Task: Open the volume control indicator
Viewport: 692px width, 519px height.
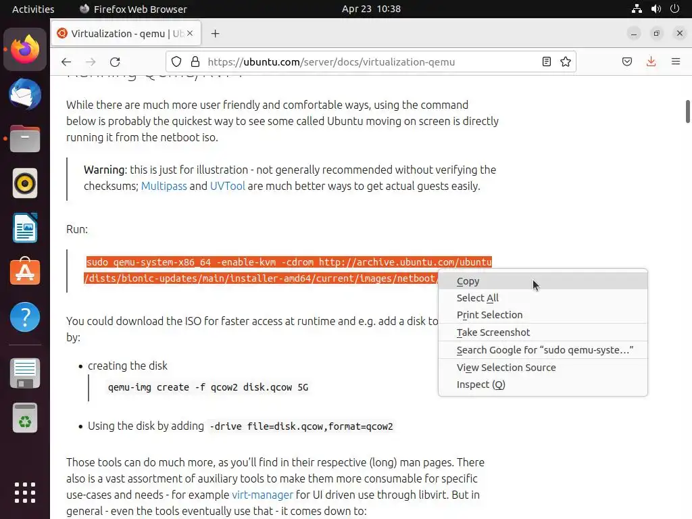Action: [x=656, y=9]
